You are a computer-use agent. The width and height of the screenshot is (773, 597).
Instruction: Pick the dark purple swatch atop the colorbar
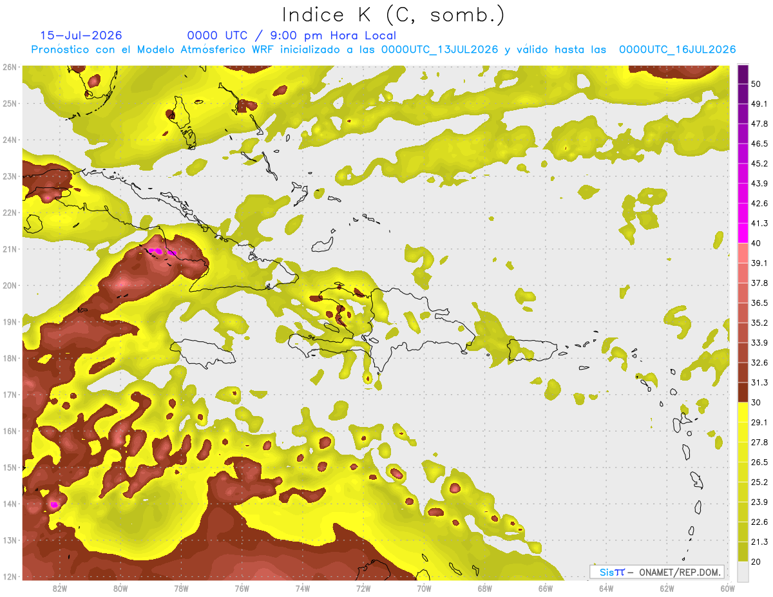pos(743,73)
